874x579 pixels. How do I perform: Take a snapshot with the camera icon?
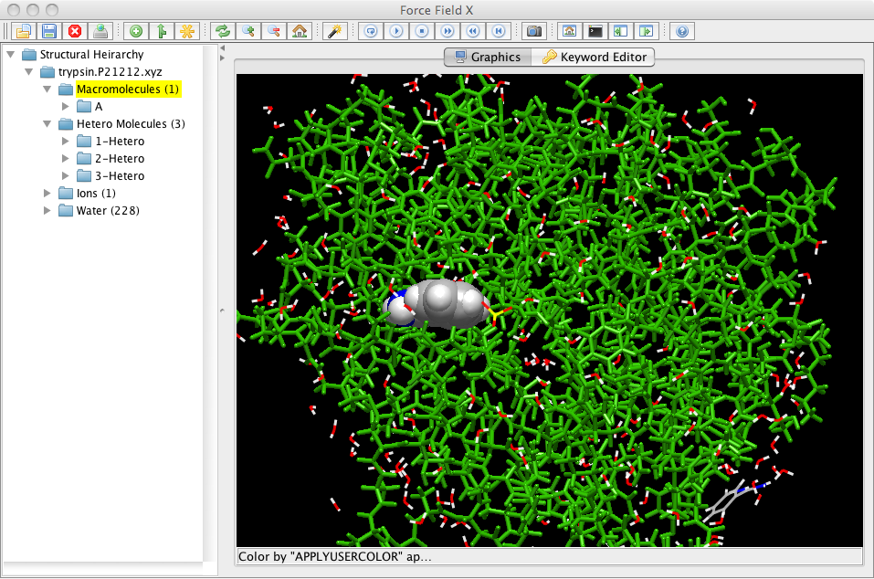click(x=534, y=31)
